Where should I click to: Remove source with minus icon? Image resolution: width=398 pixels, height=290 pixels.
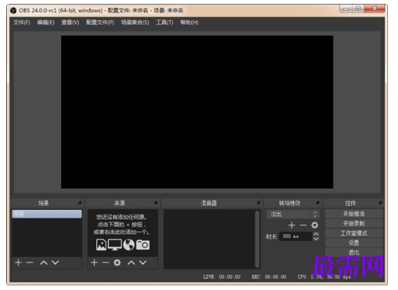tap(106, 262)
